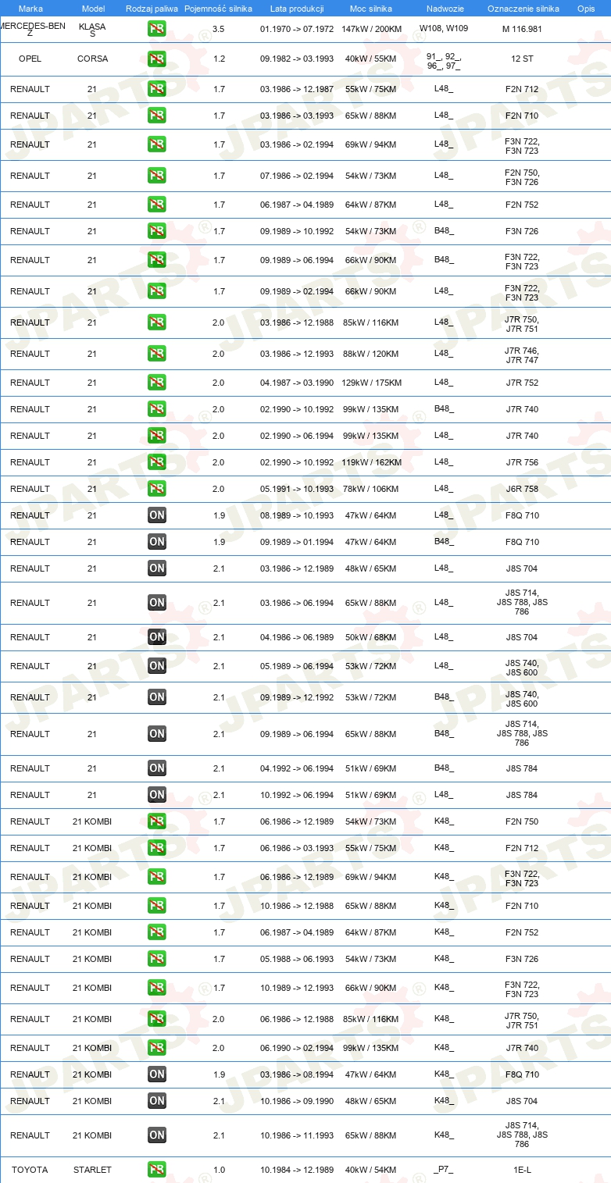Click PB icon in Renault 21 F2N 710 L48_ row

[x=156, y=116]
